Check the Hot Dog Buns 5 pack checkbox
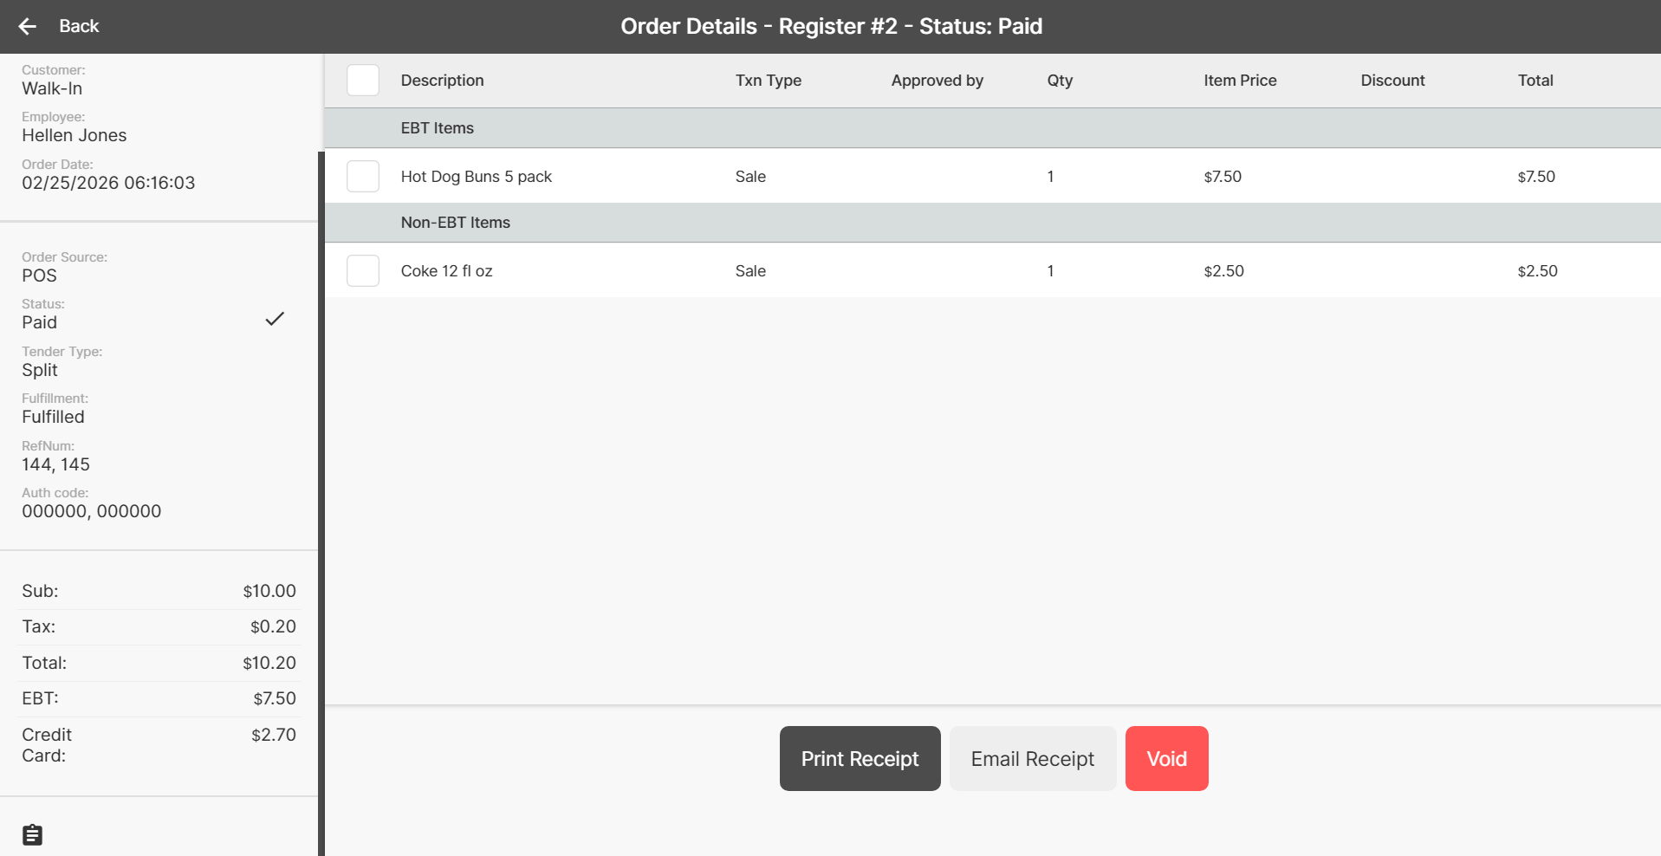The width and height of the screenshot is (1661, 856). [x=363, y=177]
